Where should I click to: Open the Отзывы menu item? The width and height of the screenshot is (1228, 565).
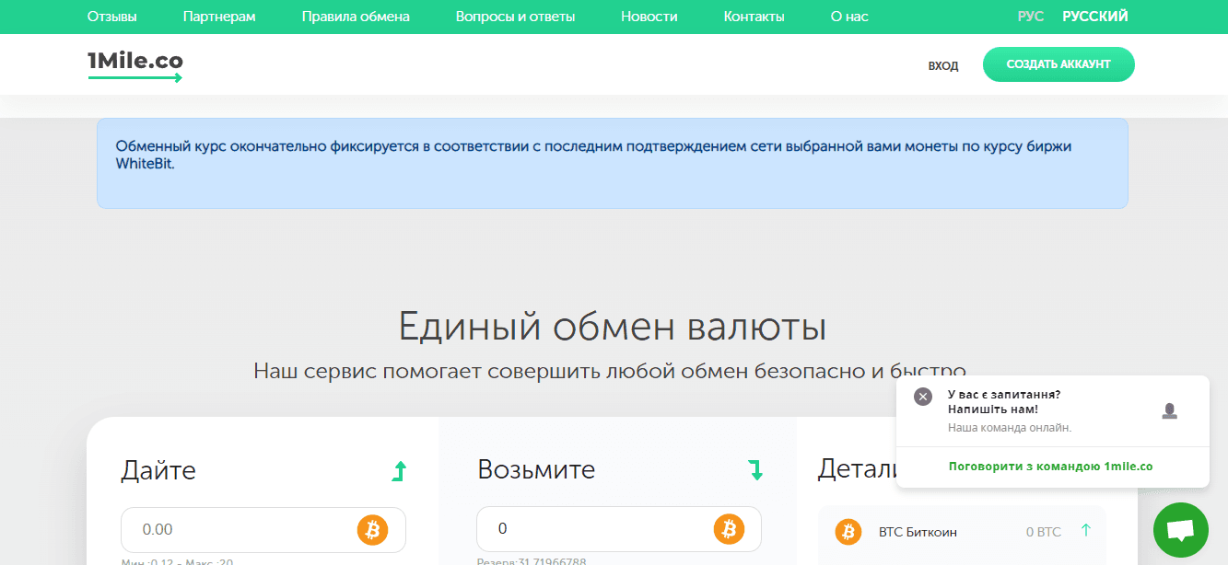(x=112, y=17)
